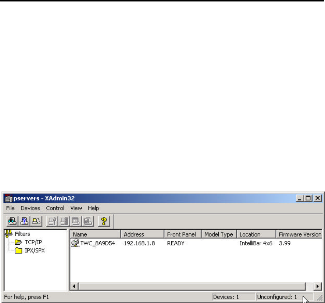Select the device name TWC_8A9D54
Image resolution: width=325 pixels, height=303 pixels.
(98, 243)
